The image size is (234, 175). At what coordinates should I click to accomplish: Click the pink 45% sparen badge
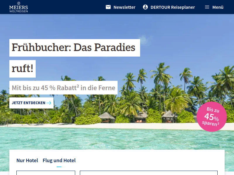[211, 117]
